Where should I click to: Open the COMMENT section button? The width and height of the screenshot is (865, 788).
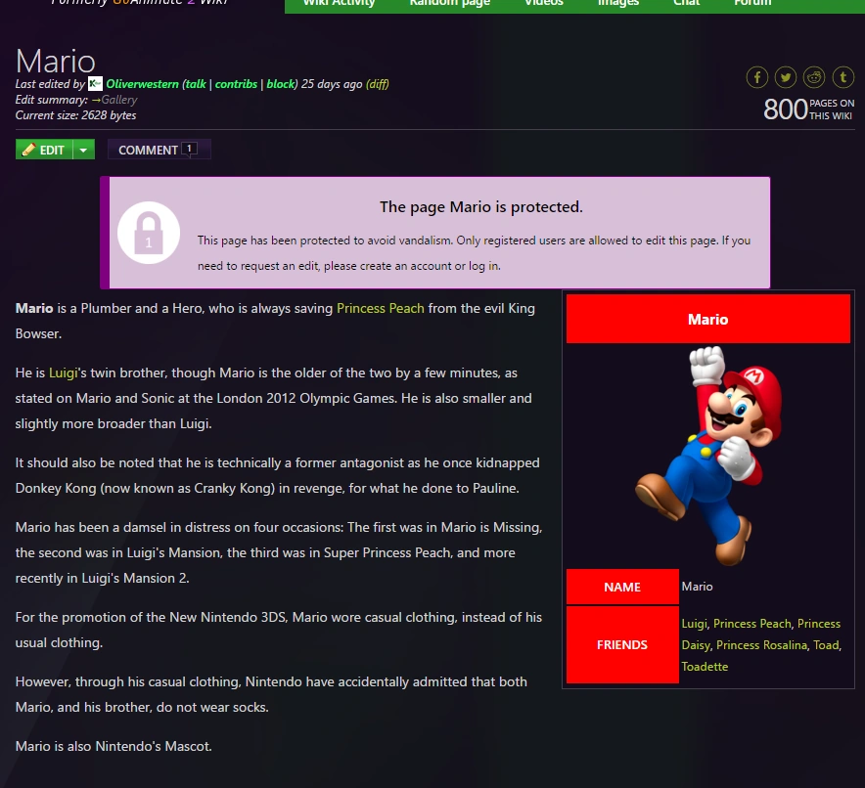(x=159, y=150)
